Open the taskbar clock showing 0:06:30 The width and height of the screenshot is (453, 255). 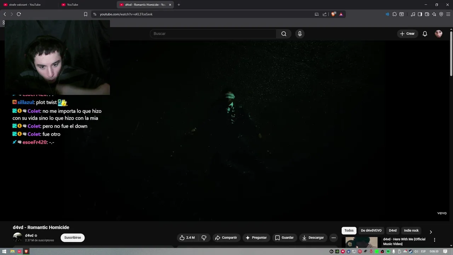click(434, 251)
